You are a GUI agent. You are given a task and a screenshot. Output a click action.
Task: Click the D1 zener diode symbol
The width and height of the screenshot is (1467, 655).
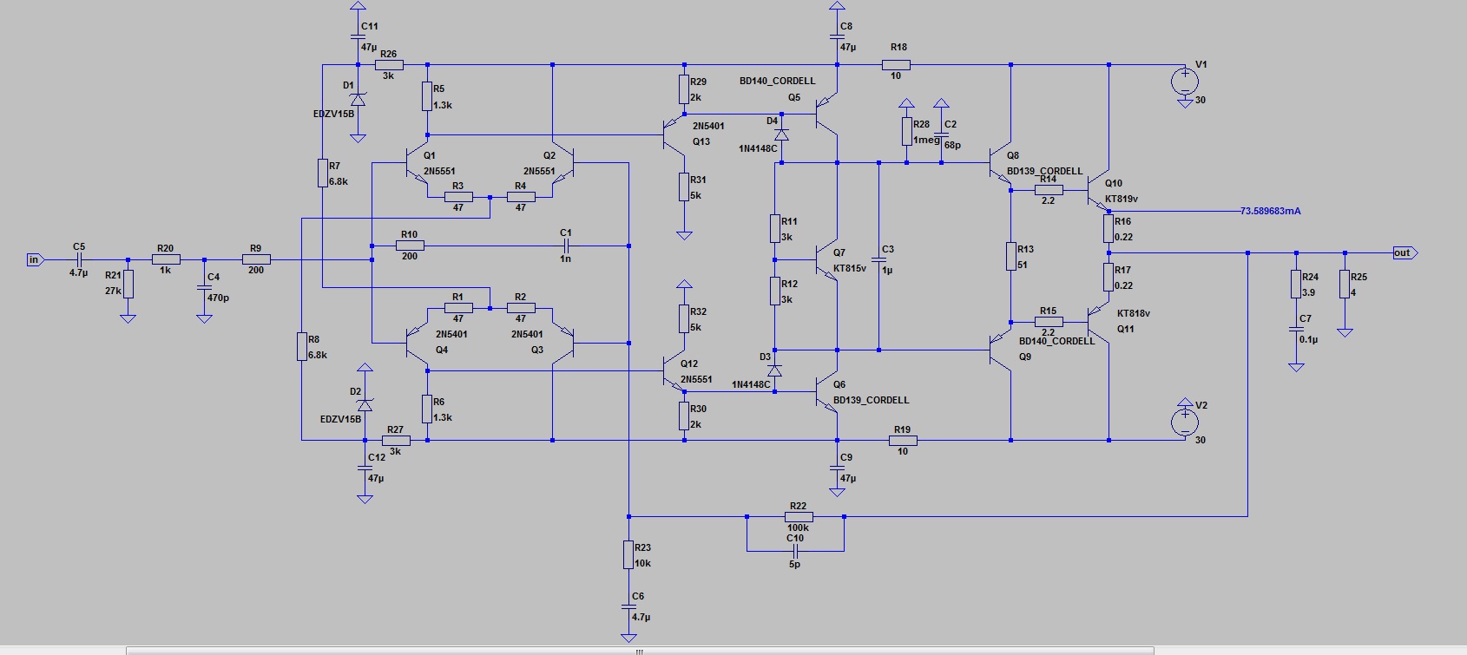(x=358, y=100)
